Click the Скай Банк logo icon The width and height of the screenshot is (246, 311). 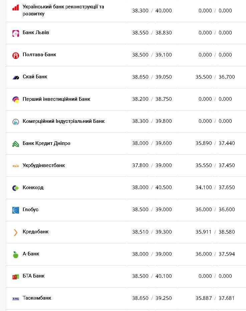click(x=16, y=77)
